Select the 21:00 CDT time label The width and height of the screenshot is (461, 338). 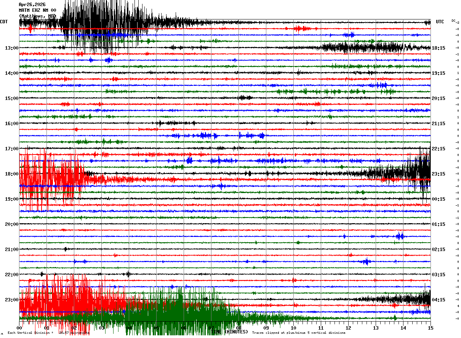tap(12, 249)
